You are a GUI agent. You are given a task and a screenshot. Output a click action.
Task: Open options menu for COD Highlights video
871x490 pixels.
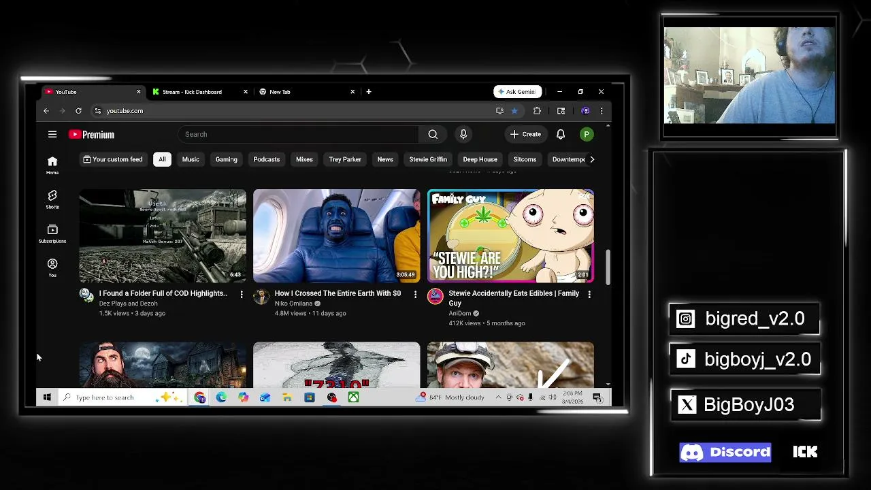241,294
